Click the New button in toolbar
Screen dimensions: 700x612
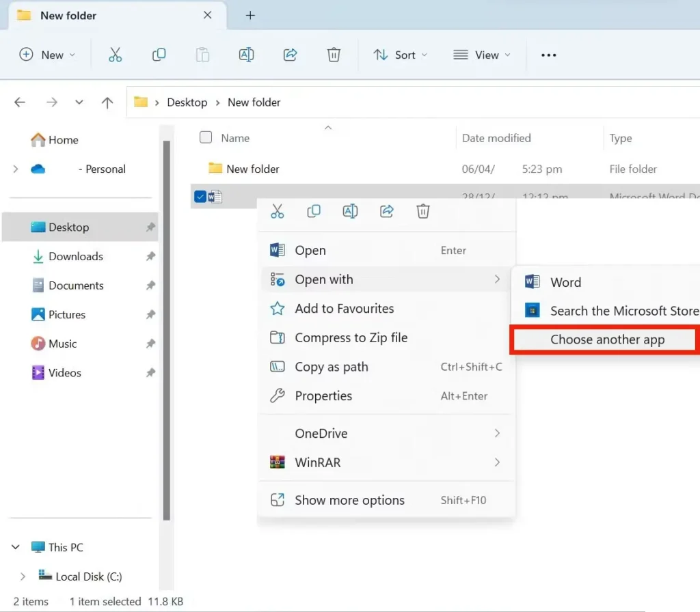click(x=47, y=55)
